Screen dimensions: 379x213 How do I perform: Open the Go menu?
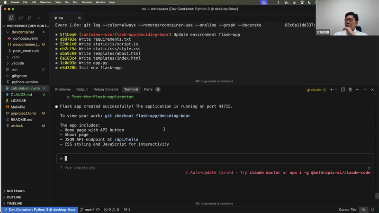tap(67, 2)
